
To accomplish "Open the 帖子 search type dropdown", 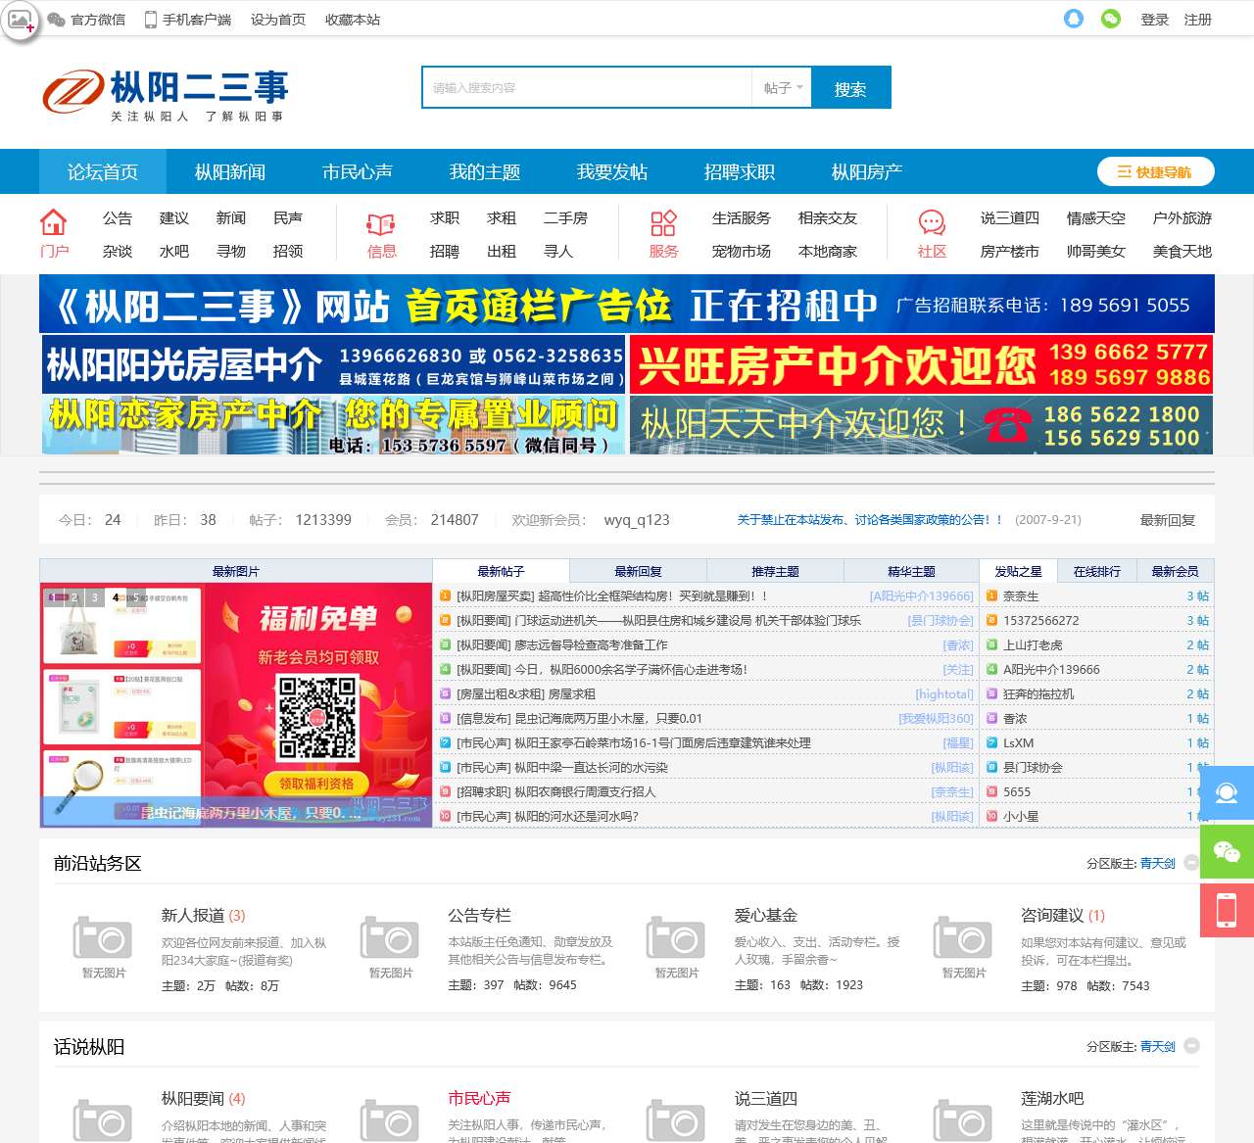I will point(781,87).
